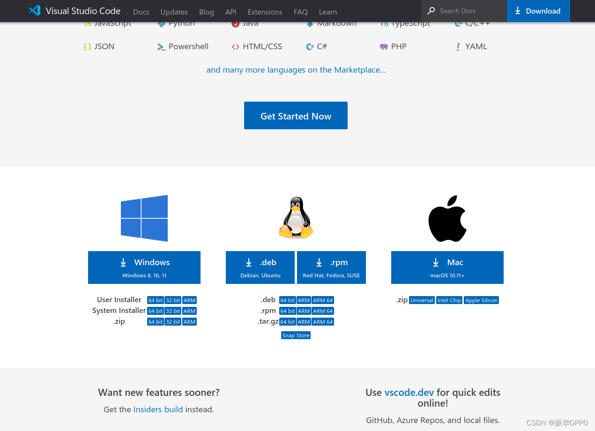Click the JSON braces icon
The width and height of the screenshot is (595, 431).
click(87, 46)
